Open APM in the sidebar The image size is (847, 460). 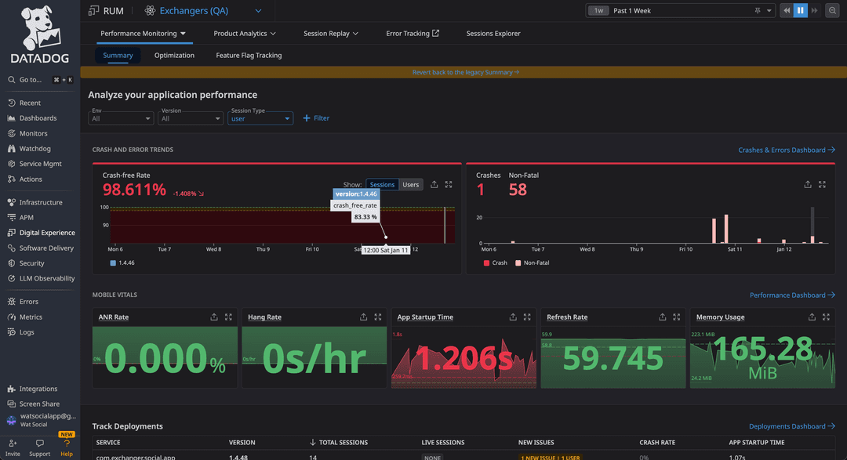[x=26, y=217]
